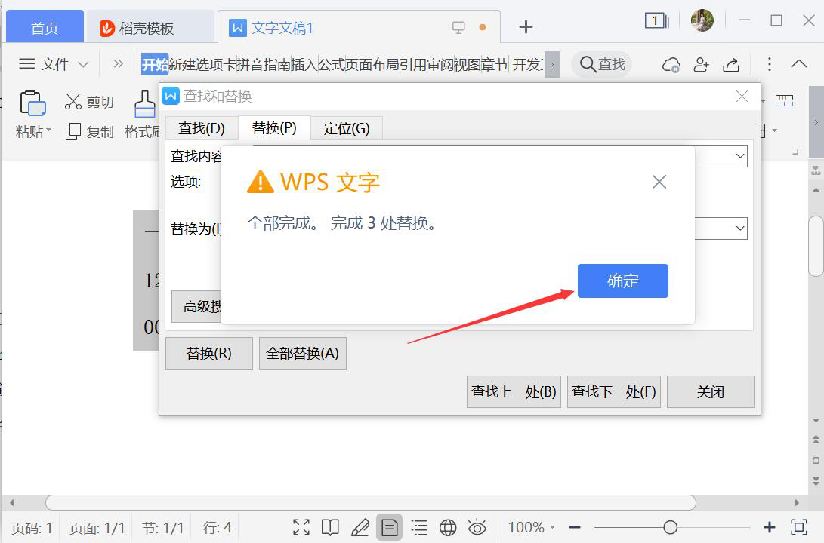Screen dimensions: 824x543
Task: Click the zoom in plus button
Action: point(770,527)
